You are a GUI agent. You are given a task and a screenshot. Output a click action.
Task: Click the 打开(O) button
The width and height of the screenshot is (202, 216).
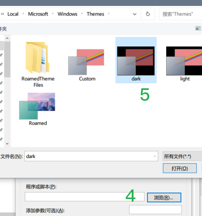pos(180,168)
